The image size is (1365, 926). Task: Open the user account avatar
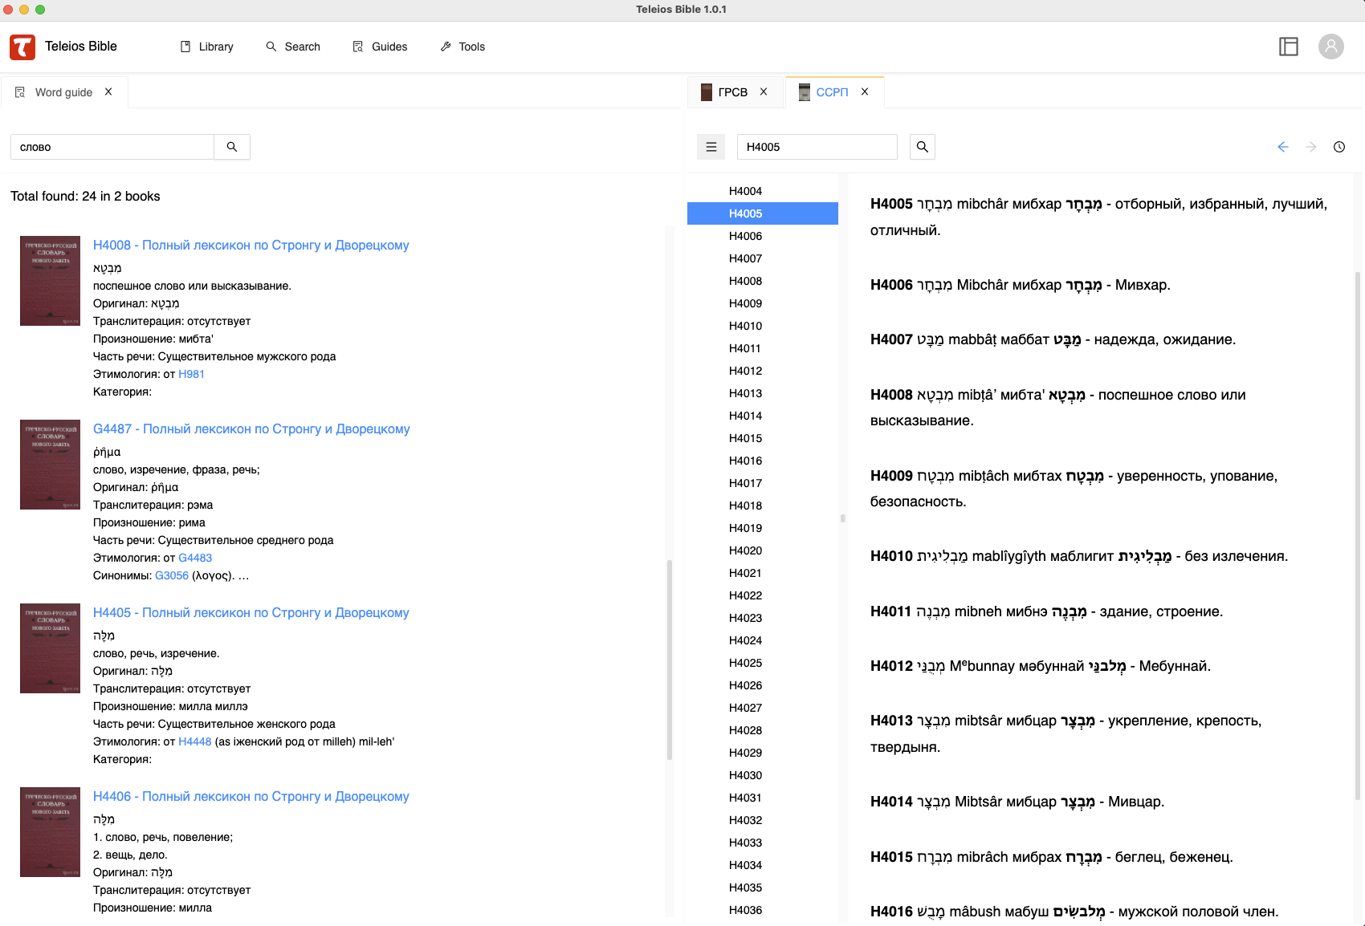(1330, 47)
